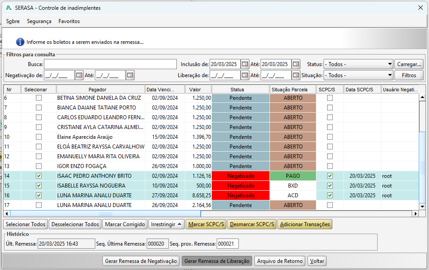This screenshot has height=270, width=429.
Task: Enable SCPC/S checkbox for EMANUELLY MARIA RITA OLIVEIRA
Action: pos(330,157)
